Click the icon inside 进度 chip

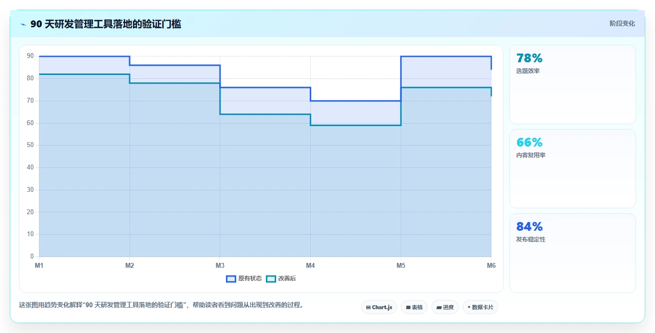coord(439,308)
